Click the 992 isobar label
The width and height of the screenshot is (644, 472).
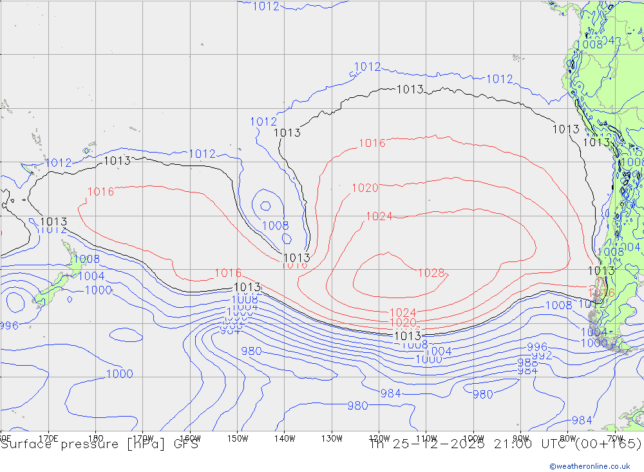click(542, 355)
